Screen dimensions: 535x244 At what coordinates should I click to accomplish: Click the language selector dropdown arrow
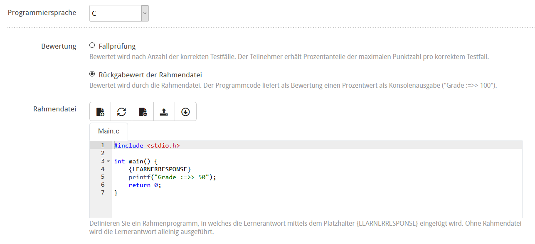144,13
